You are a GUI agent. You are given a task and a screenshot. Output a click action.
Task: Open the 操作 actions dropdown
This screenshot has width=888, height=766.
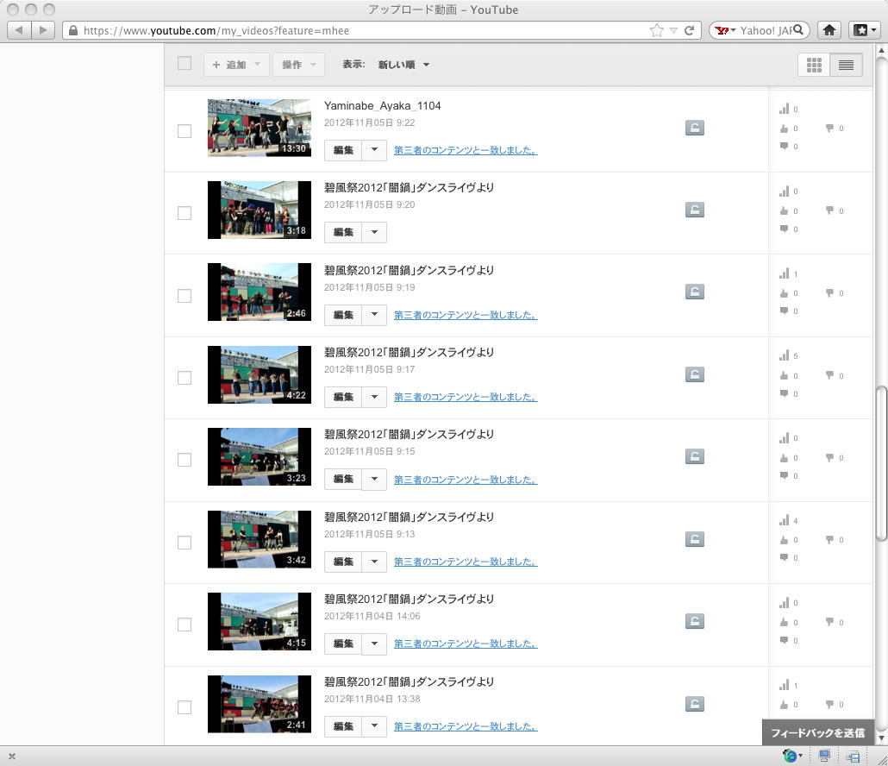pyautogui.click(x=298, y=65)
